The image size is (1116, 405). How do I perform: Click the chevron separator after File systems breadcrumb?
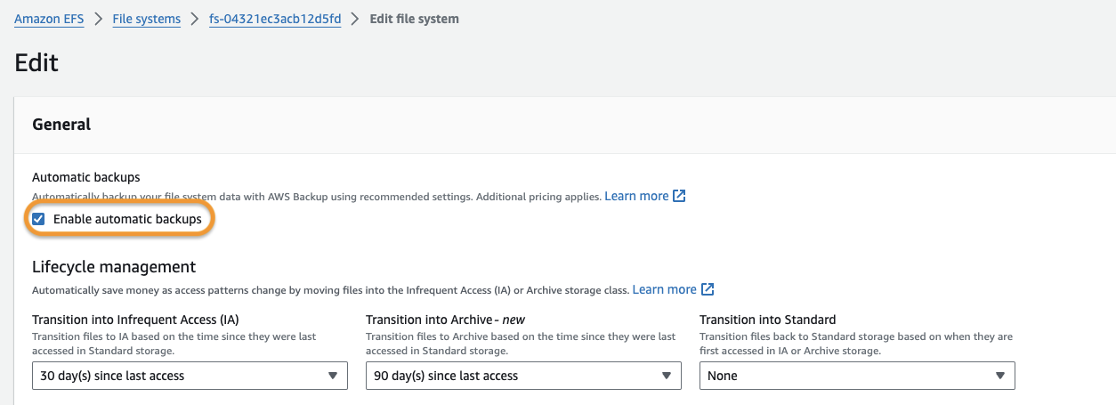195,19
